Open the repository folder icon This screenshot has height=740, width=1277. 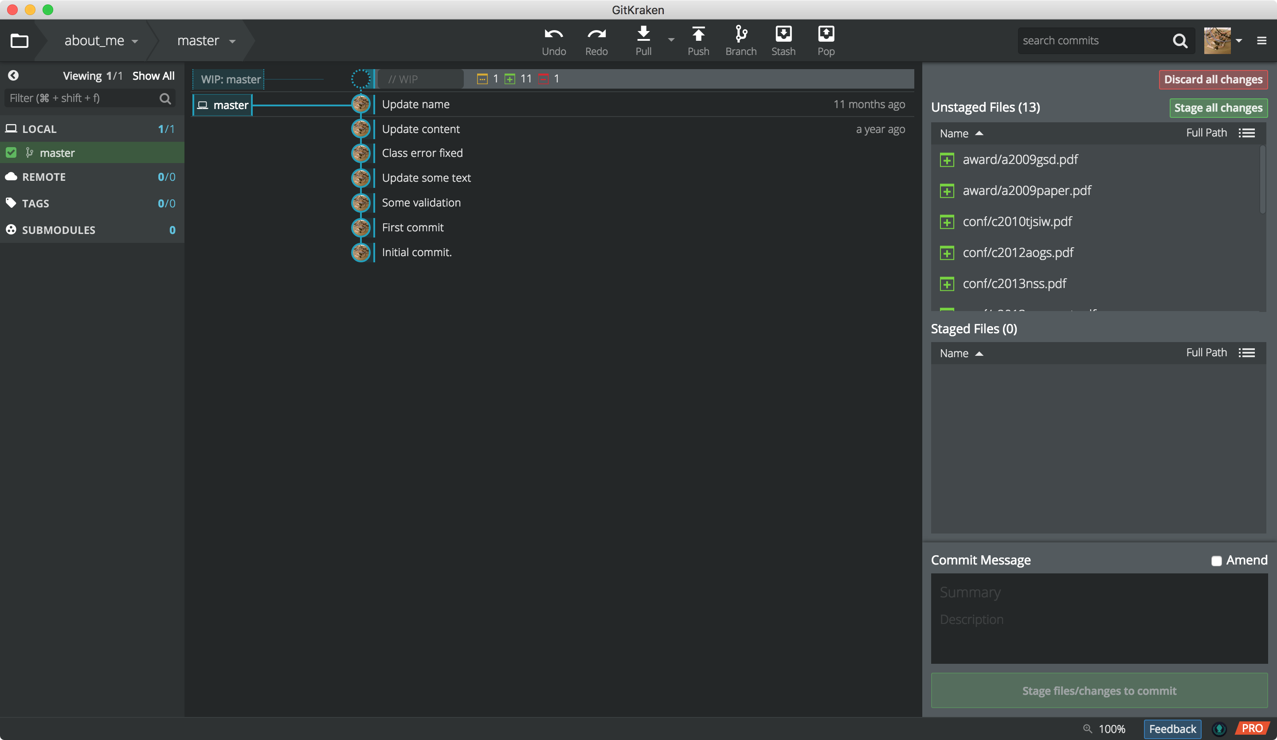point(19,40)
